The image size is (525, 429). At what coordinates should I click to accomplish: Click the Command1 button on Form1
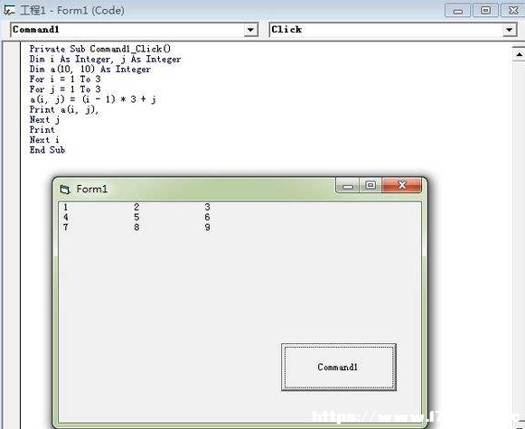339,367
